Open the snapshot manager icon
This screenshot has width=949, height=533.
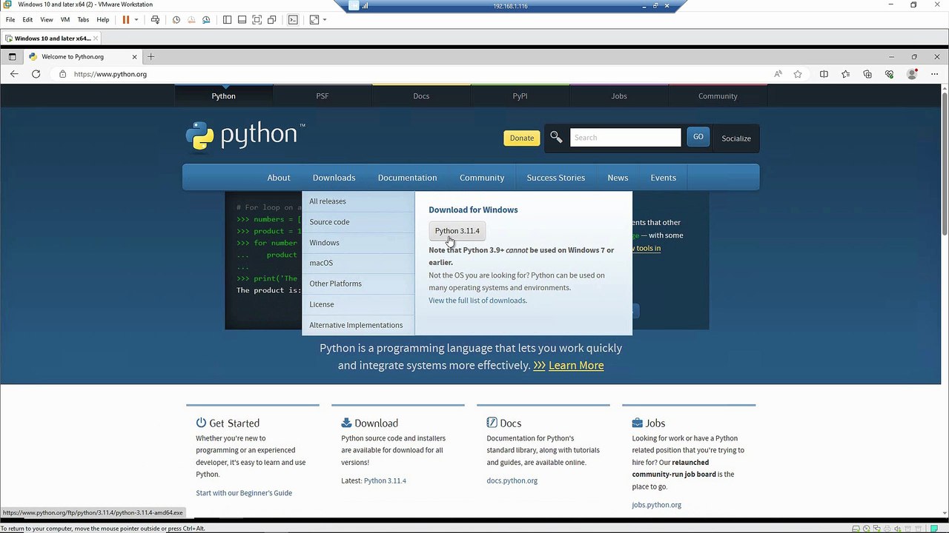(206, 20)
